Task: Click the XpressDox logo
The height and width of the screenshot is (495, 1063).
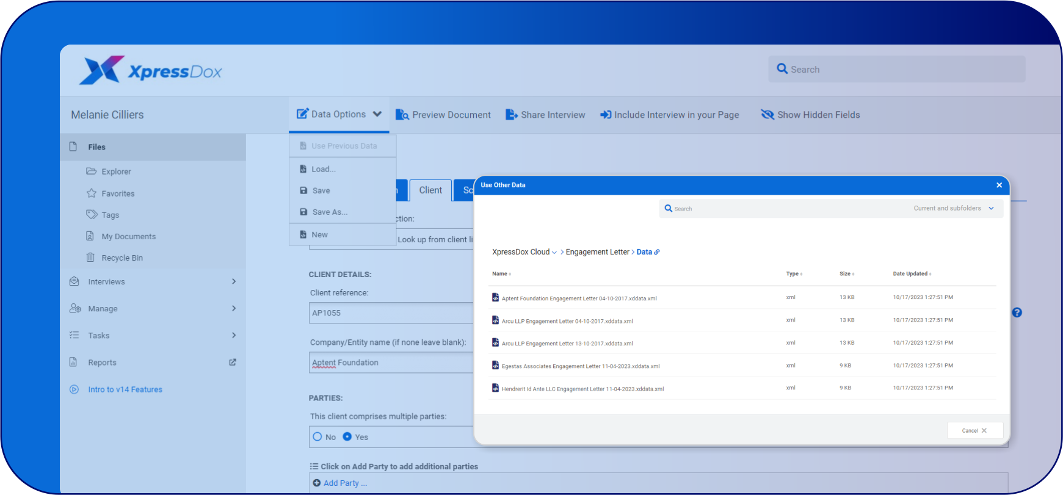Action: click(151, 71)
